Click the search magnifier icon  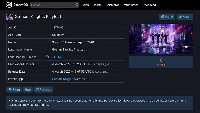pyautogui.click(x=77, y=5)
